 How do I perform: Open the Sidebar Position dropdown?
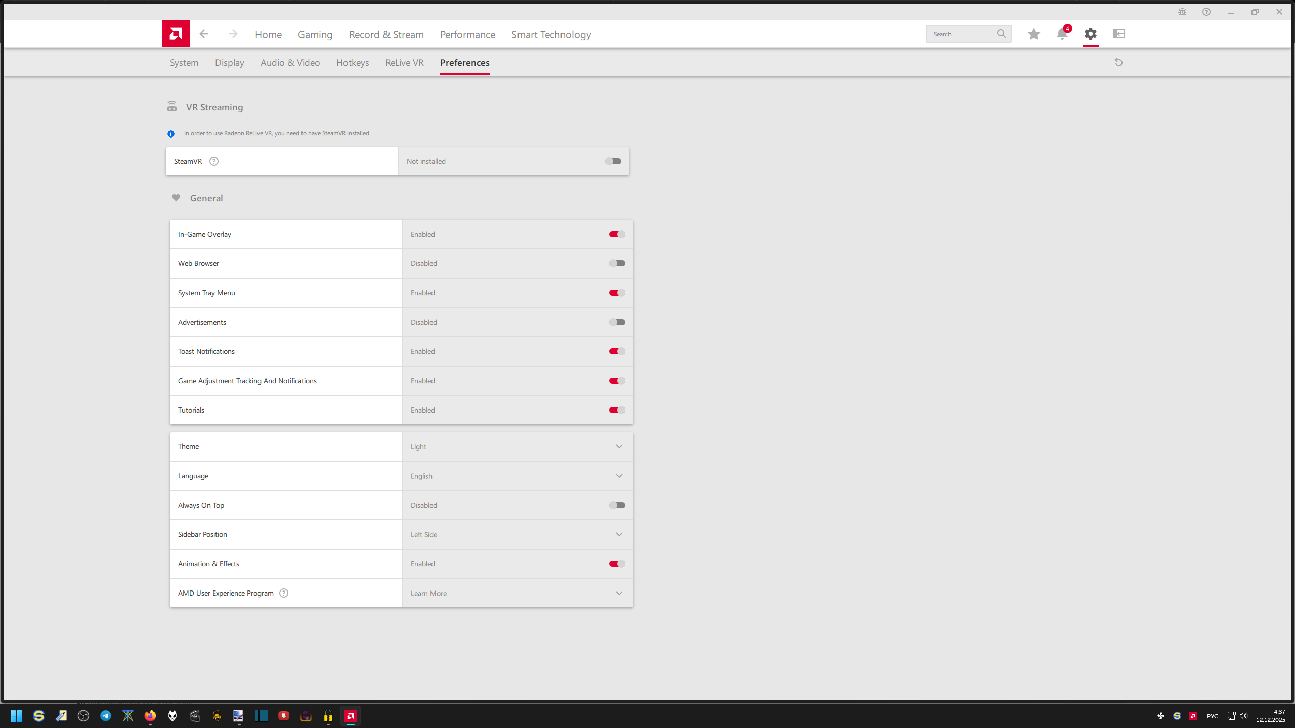[619, 534]
